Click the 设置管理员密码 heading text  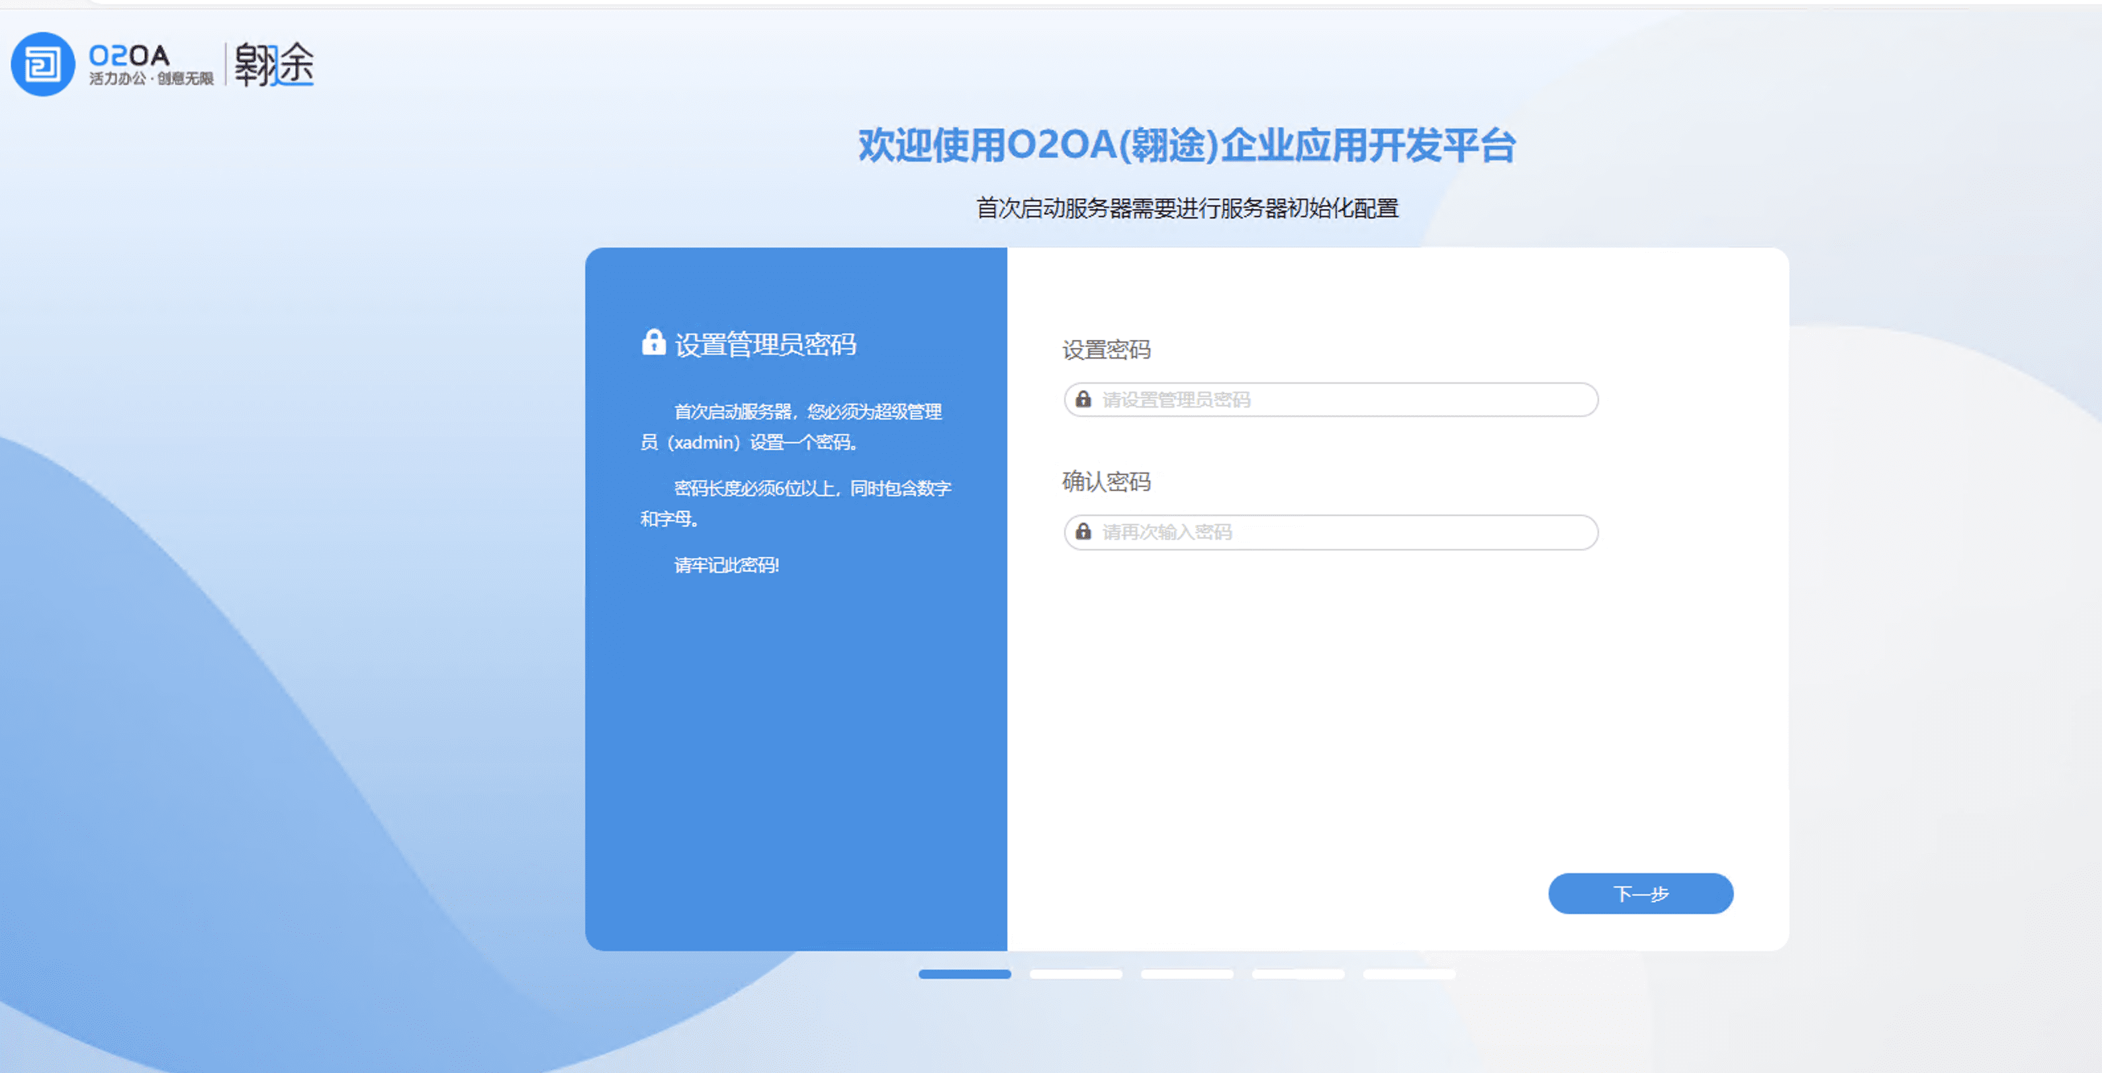(765, 345)
